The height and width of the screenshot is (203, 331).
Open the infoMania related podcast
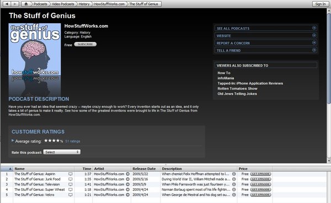(x=226, y=78)
